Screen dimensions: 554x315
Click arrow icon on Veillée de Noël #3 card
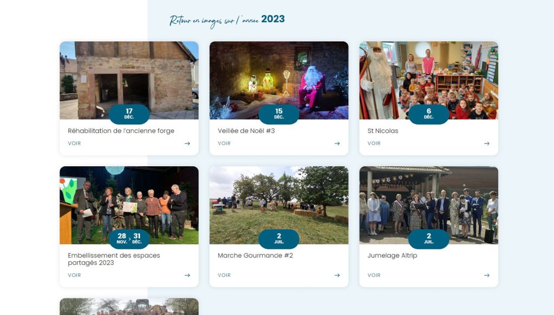tap(337, 143)
